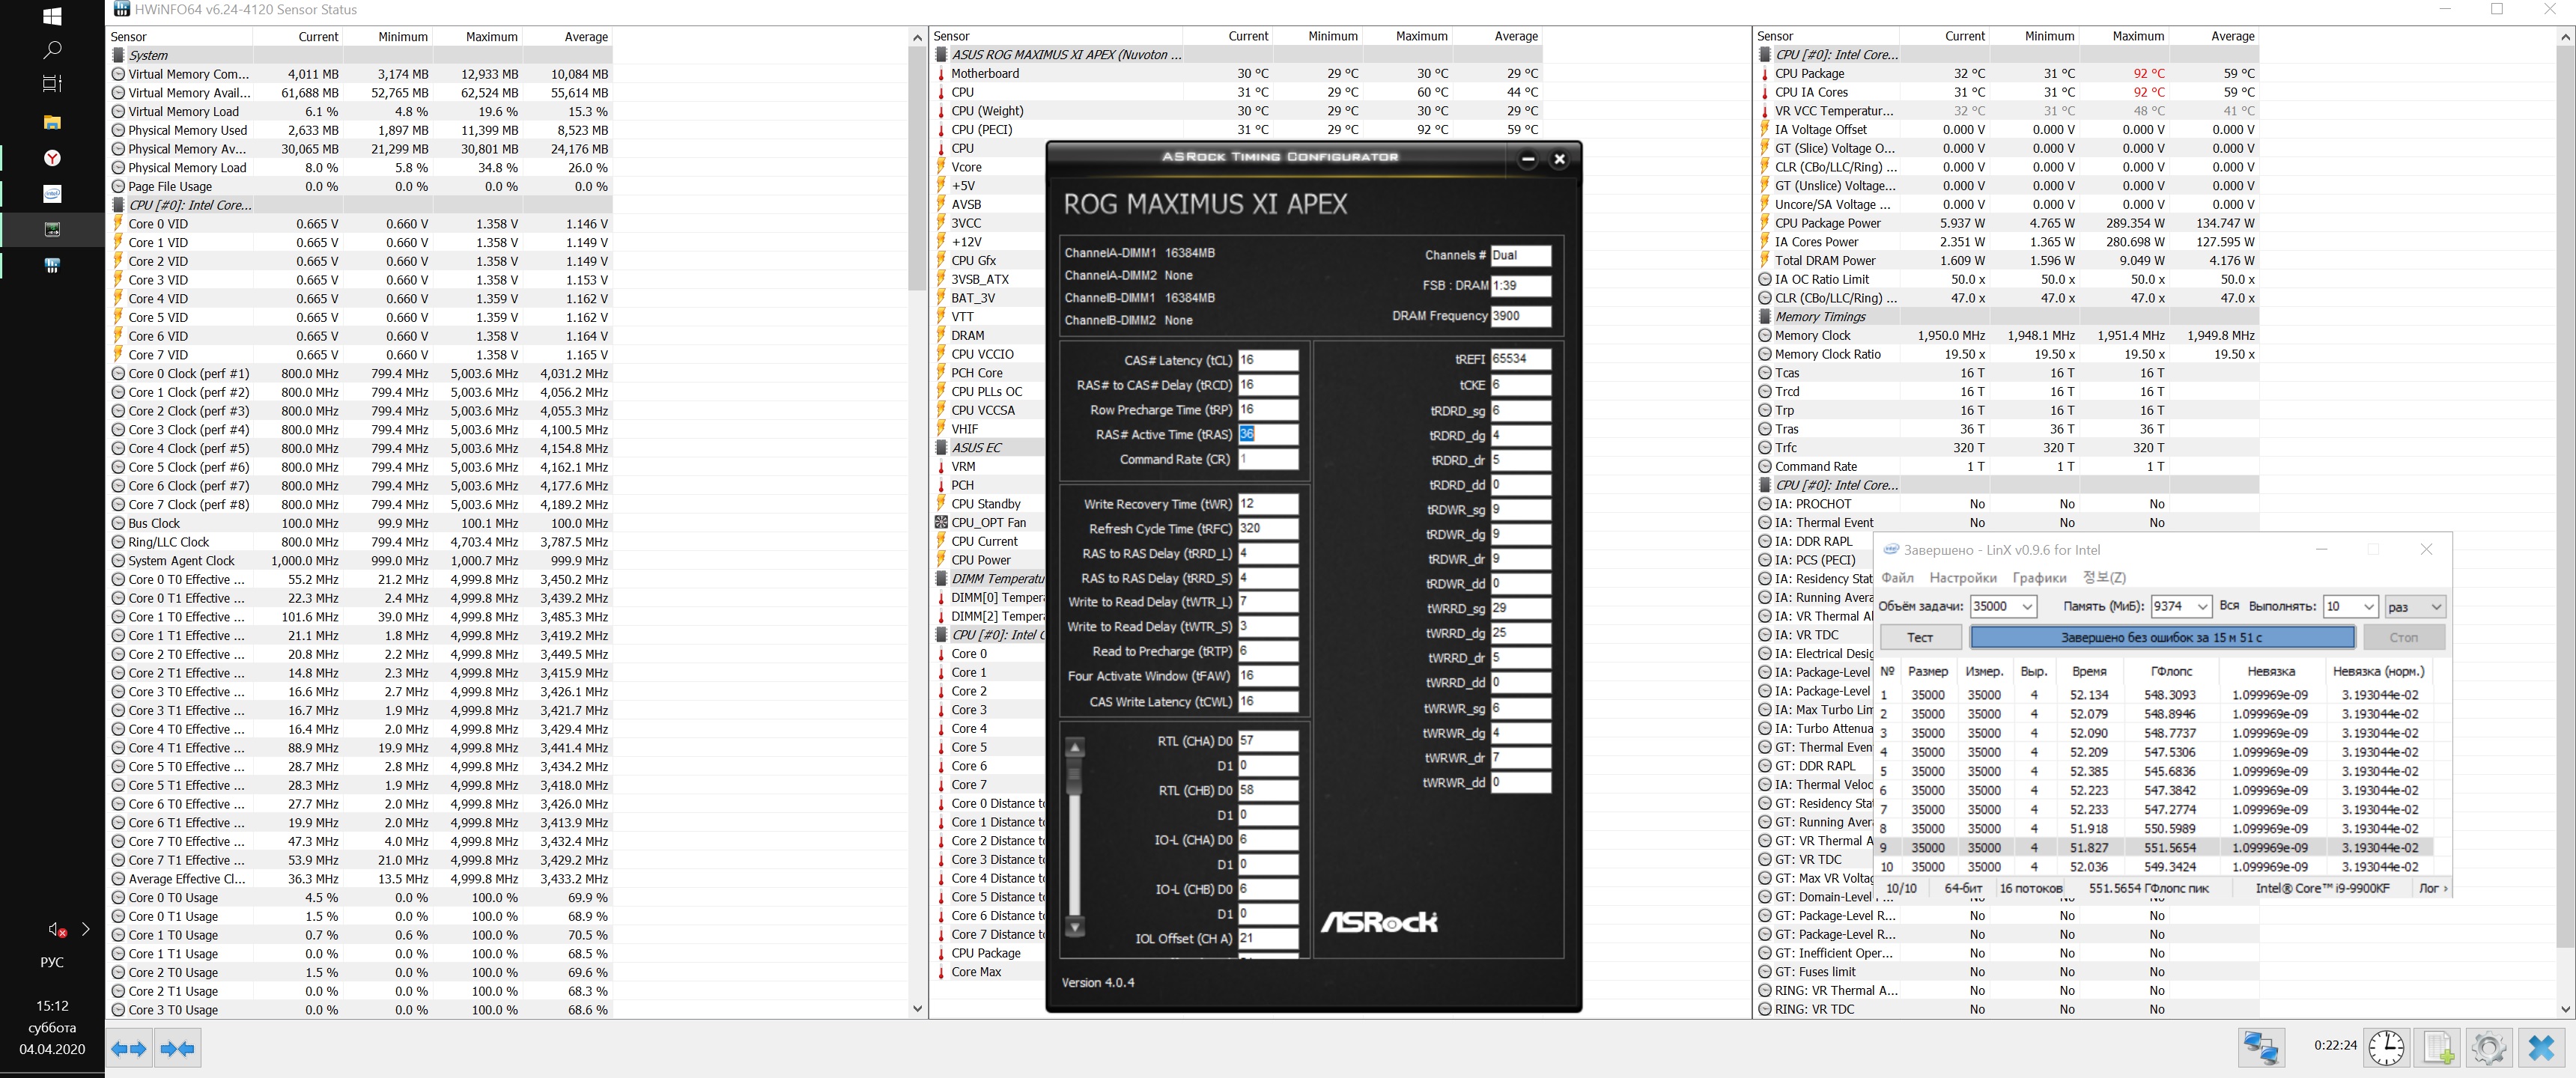
Task: Click the Timing Configurator vertical scrollbar thumb
Action: click(x=1075, y=776)
